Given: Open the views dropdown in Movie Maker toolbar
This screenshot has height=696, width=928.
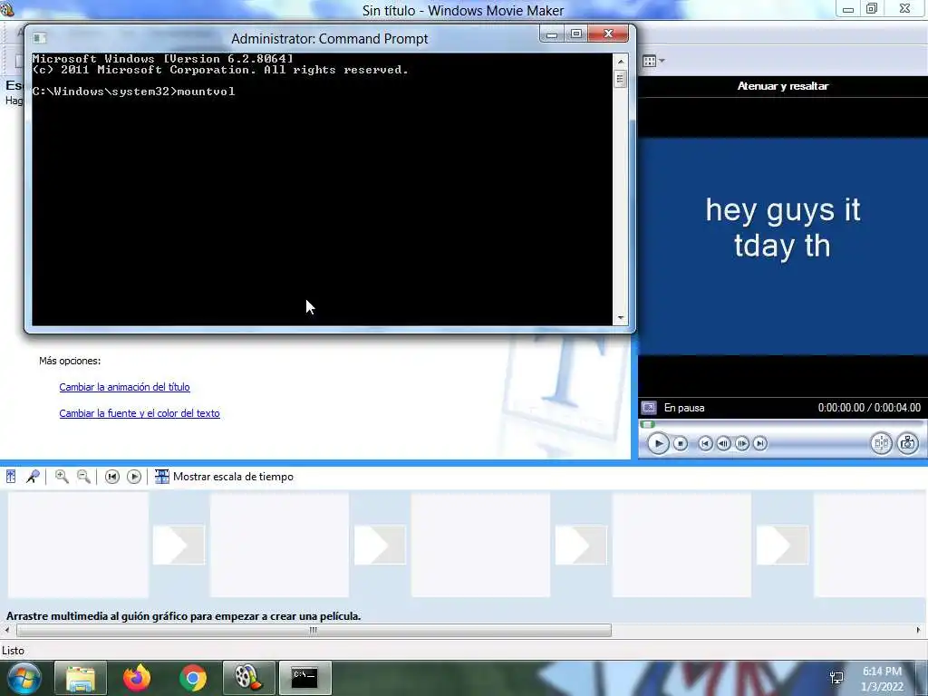Looking at the screenshot, I should [x=653, y=61].
